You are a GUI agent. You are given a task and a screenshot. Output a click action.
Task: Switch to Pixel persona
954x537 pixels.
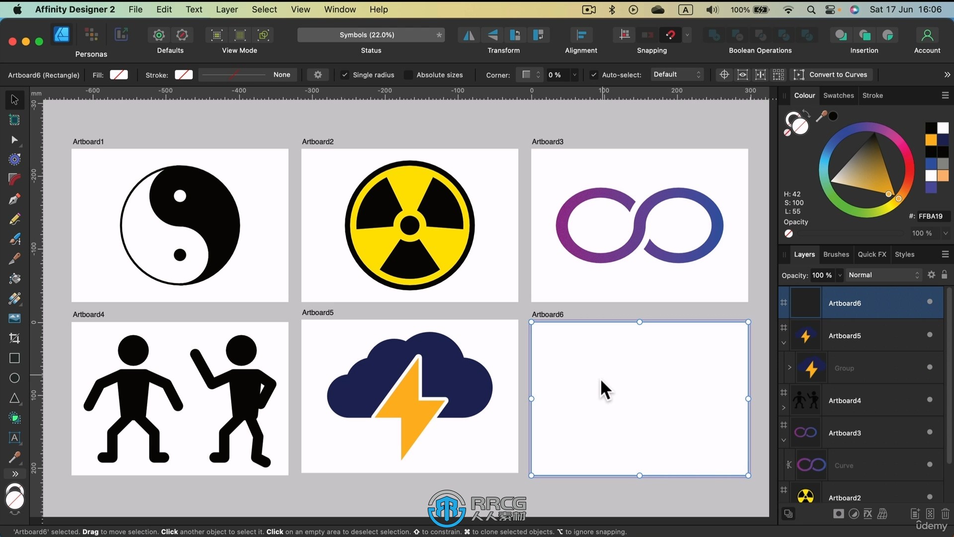coord(91,35)
